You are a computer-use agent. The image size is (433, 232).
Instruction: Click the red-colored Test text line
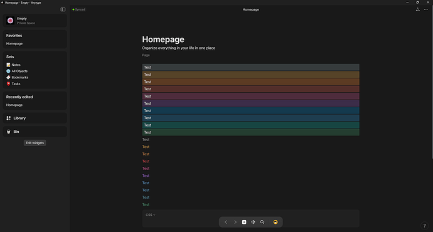146,161
